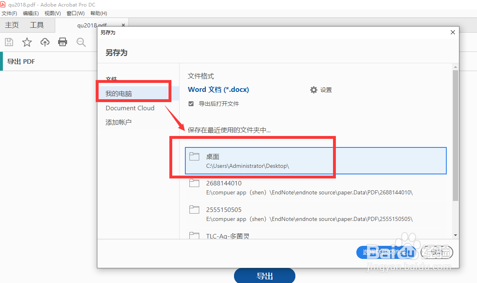
Task: Toggle the 导出后打开文件 checkbox
Action: tap(191, 104)
